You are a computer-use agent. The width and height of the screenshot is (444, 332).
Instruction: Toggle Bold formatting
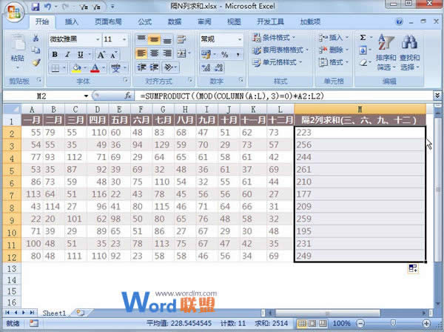[x=54, y=54]
